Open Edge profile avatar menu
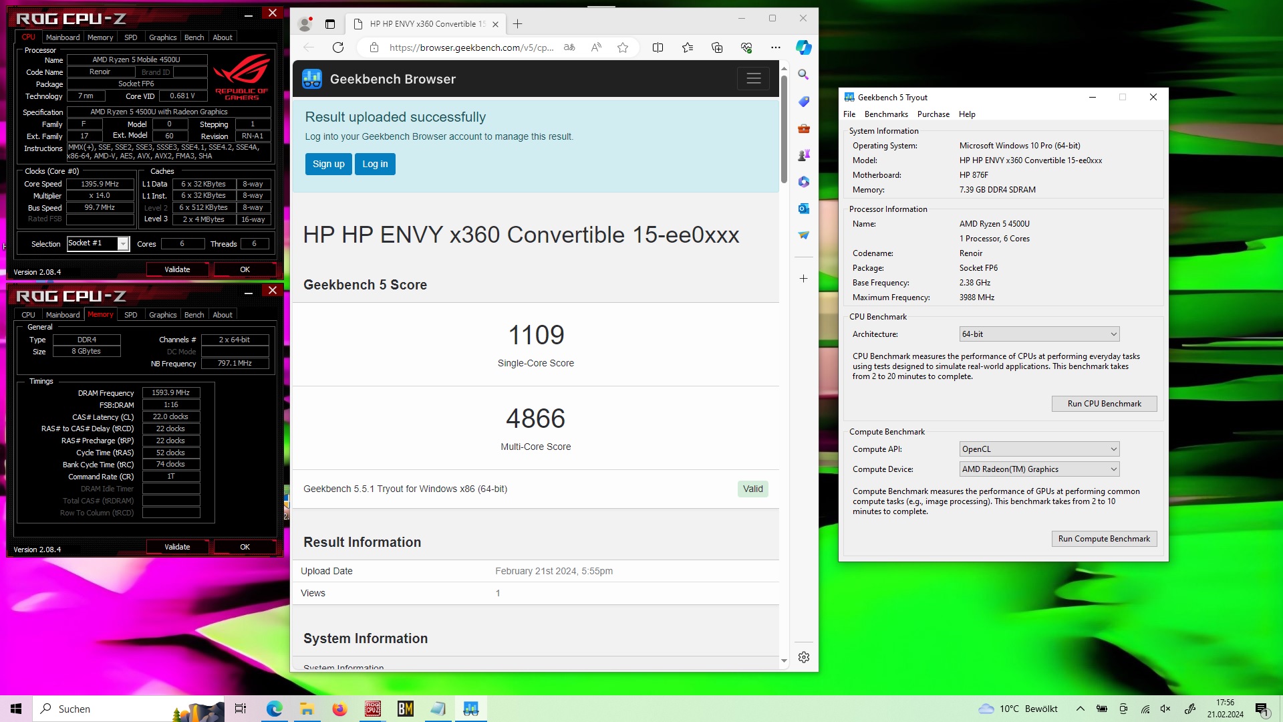 305,24
